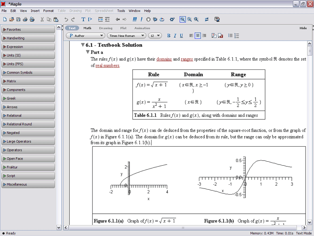Toggle Italic formatting button
The height and width of the screenshot is (236, 314).
175,36
